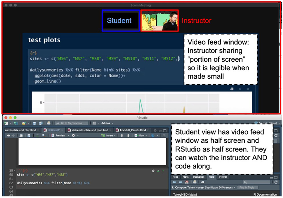Go forward in Help pane history
This screenshot has height=198, width=283.
coord(180,182)
